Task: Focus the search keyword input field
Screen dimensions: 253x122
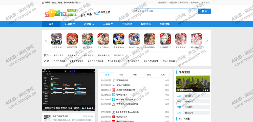Action: click(166, 11)
